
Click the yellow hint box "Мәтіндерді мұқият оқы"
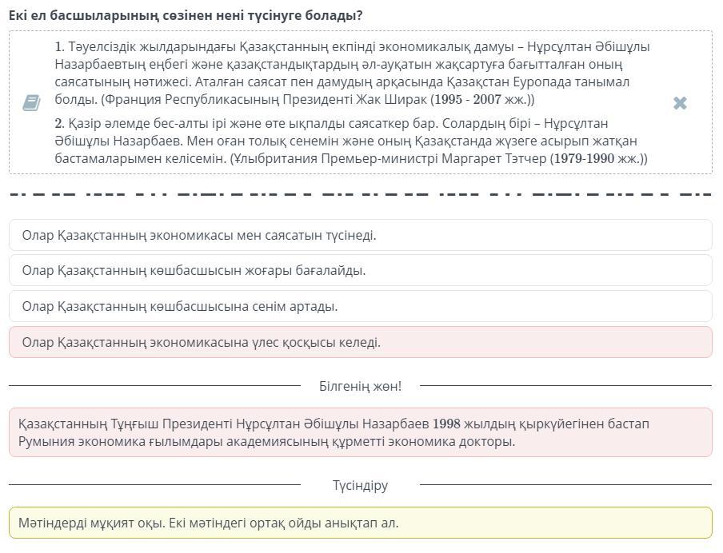click(x=360, y=523)
